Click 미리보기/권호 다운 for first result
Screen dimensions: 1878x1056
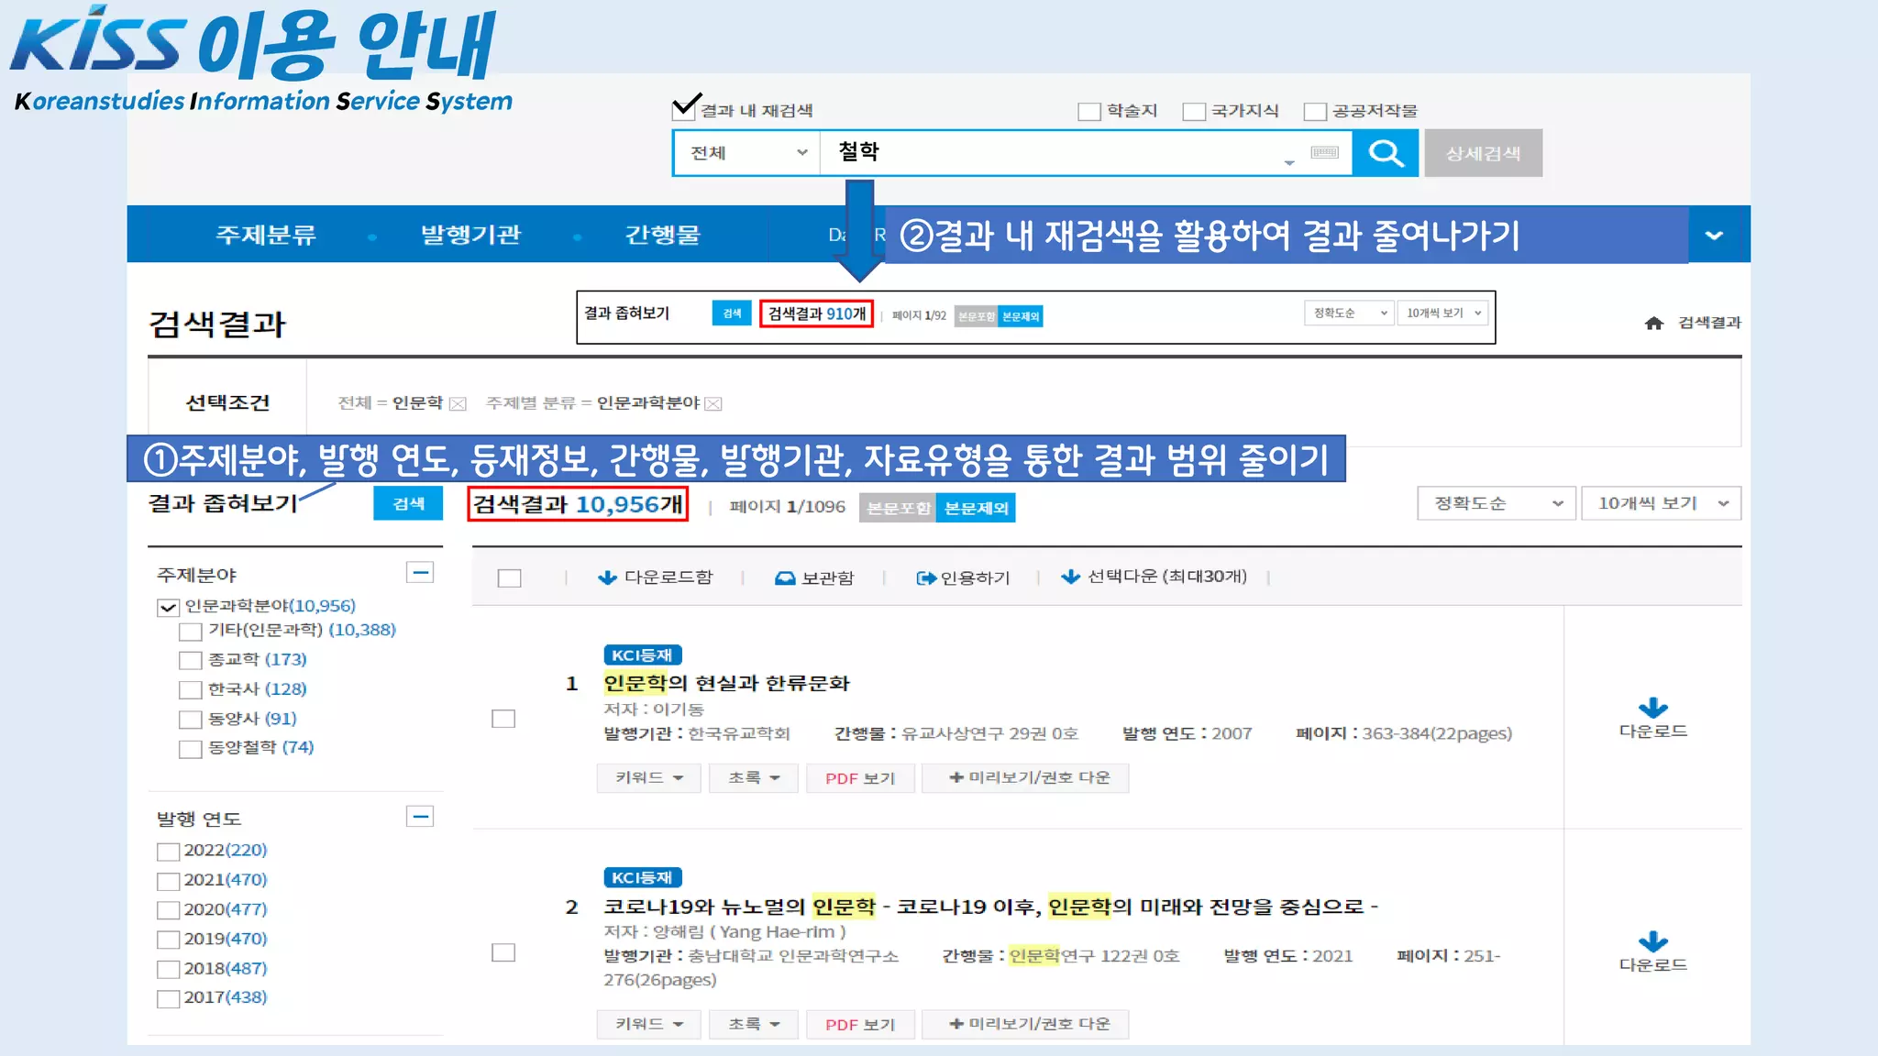(x=1025, y=777)
